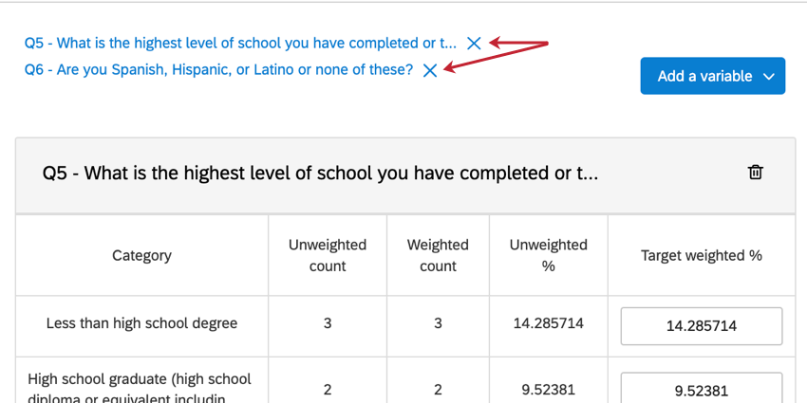Open the Q6 Spanish, Hispanic, or Latino link

coord(218,70)
